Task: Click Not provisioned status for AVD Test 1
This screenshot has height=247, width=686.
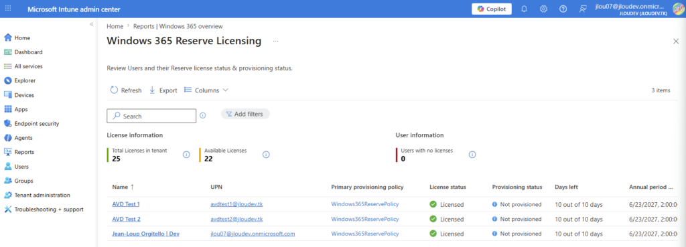Action: pyautogui.click(x=517, y=204)
